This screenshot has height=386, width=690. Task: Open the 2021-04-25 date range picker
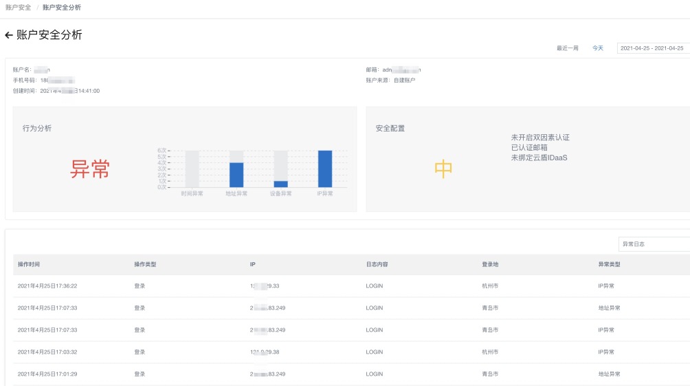(652, 48)
